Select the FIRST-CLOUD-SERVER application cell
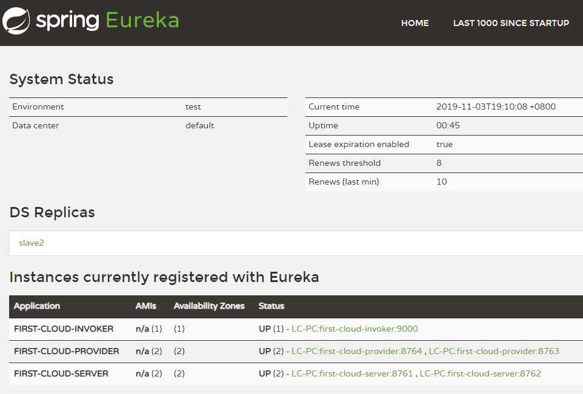This screenshot has height=394, width=583. (x=61, y=373)
